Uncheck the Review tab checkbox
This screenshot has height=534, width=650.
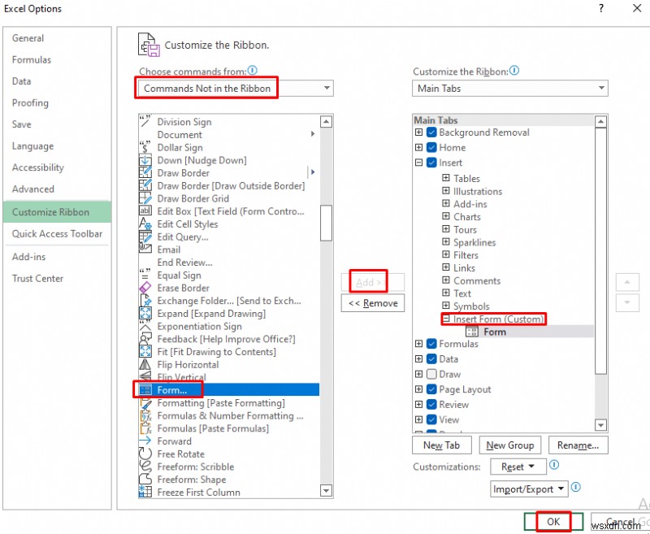click(430, 404)
